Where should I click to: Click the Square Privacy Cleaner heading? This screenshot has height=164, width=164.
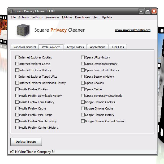59,30
